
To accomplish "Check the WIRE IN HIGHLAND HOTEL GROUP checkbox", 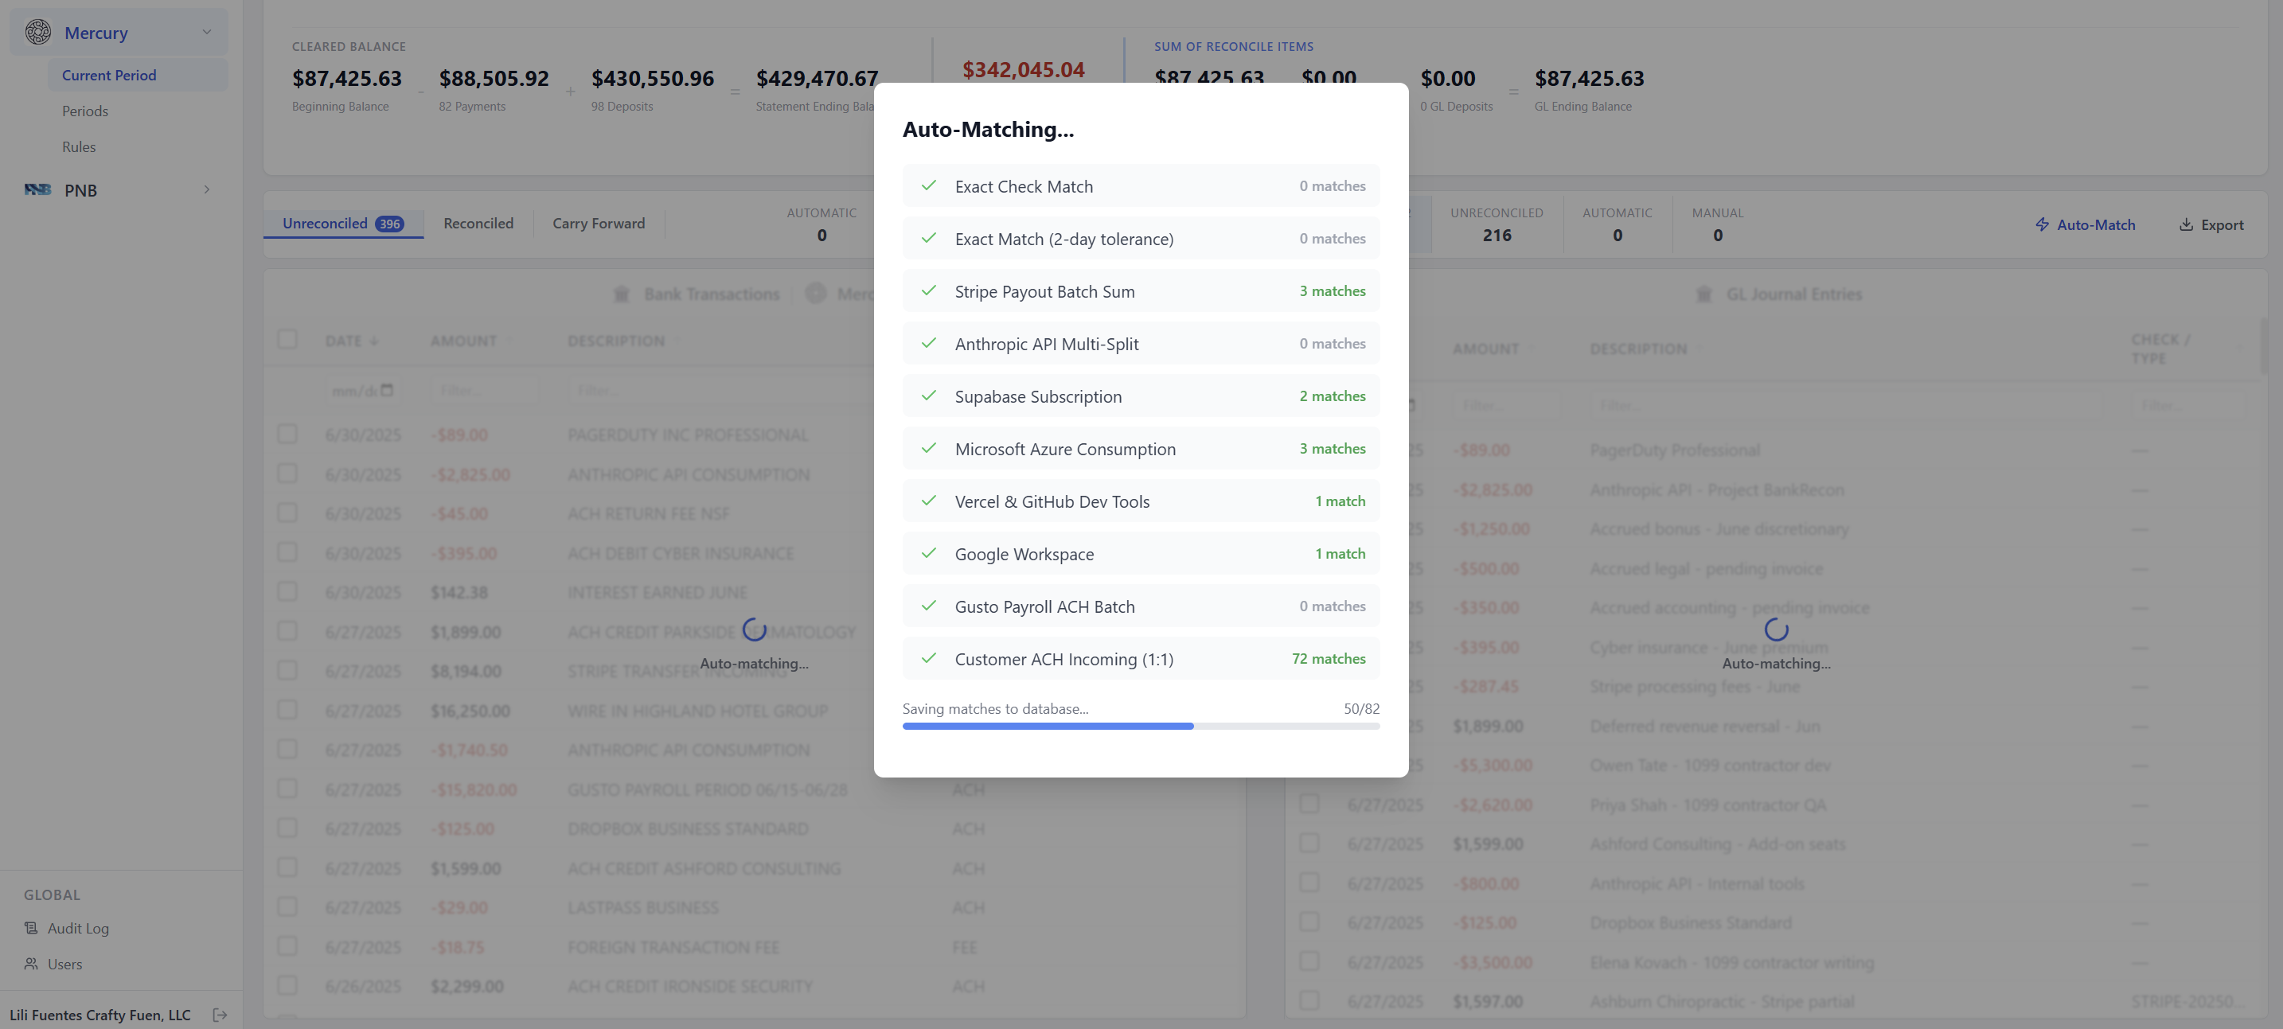I will pos(287,710).
